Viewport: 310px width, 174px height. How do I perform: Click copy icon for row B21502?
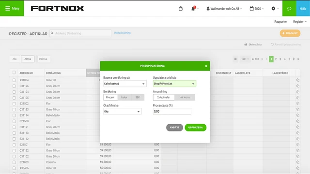click(x=298, y=103)
